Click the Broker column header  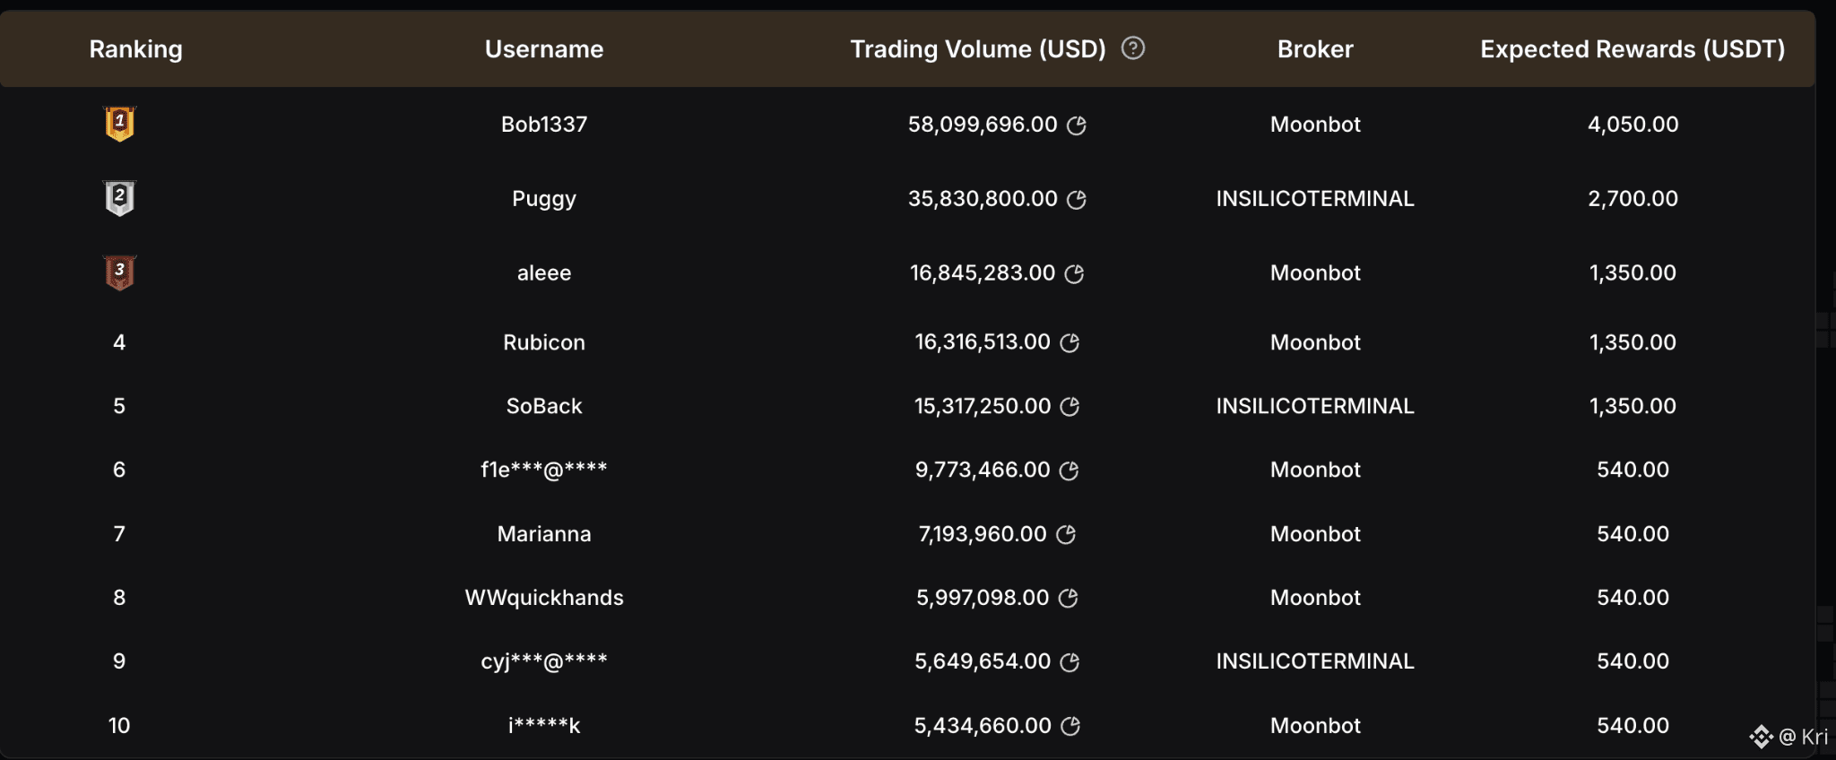pyautogui.click(x=1315, y=49)
